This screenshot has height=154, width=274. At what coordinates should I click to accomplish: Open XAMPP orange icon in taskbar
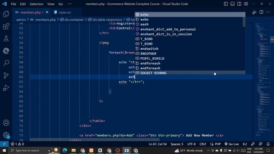91,150
